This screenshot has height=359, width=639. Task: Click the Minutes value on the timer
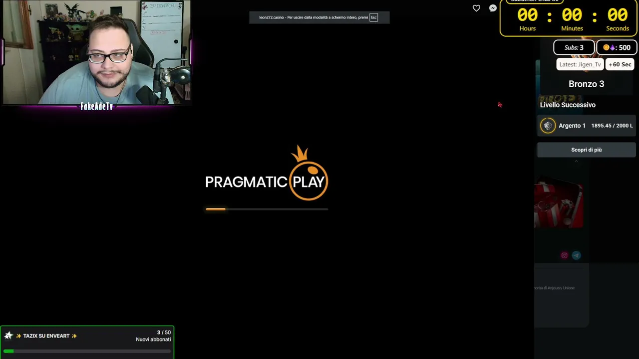[x=572, y=15]
